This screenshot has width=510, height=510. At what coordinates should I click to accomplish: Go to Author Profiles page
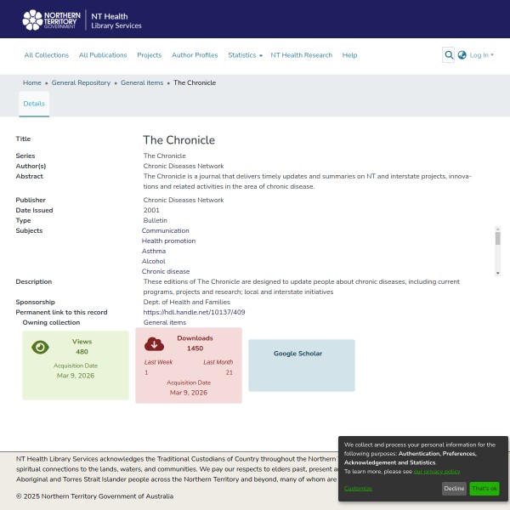point(195,55)
